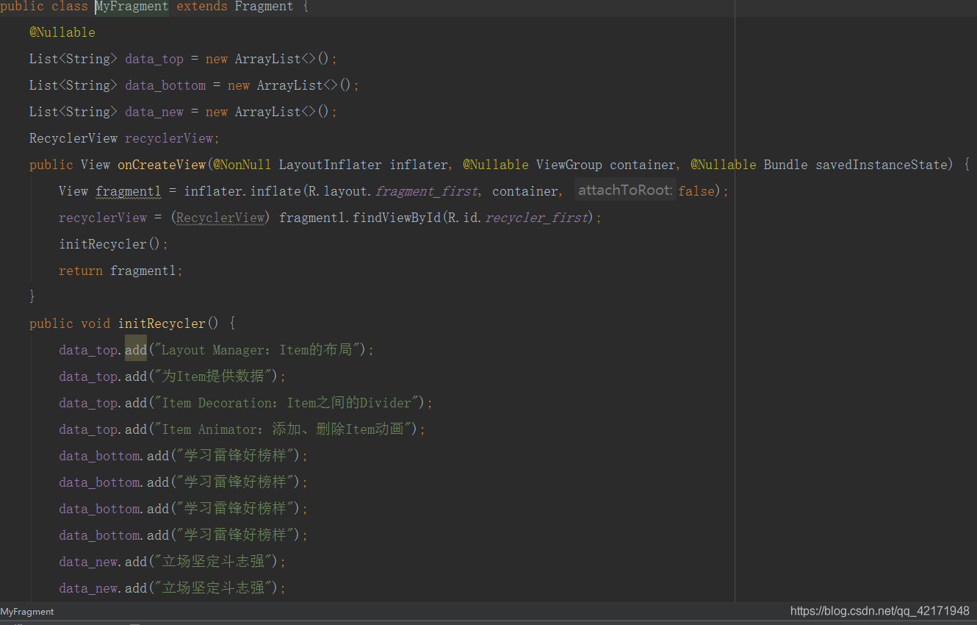Click the attachToRoot parameter hint
This screenshot has height=625, width=977.
[624, 190]
